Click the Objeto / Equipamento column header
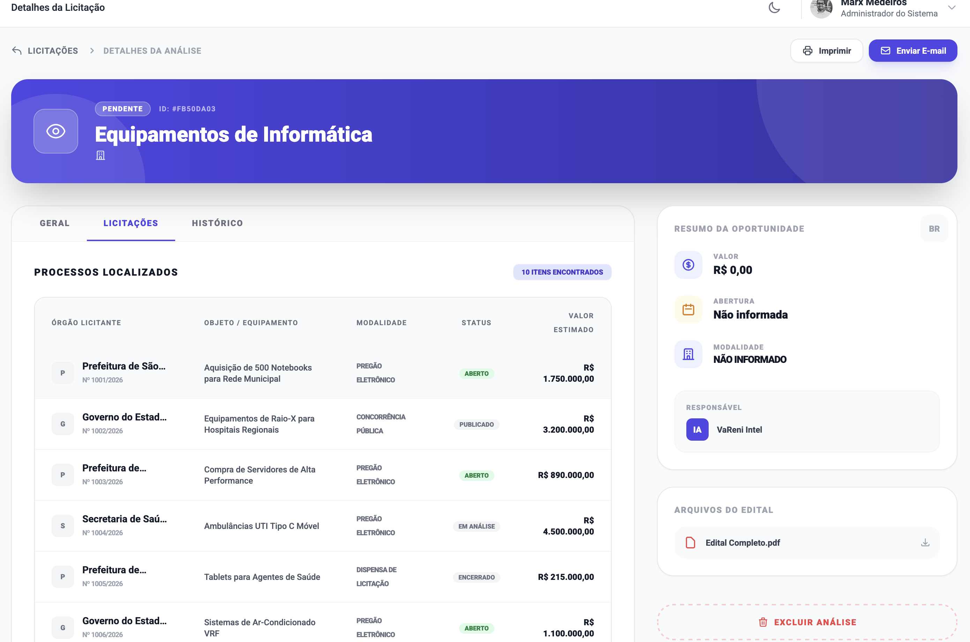 point(251,323)
